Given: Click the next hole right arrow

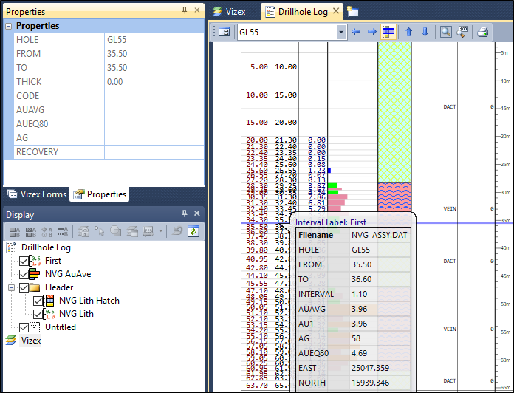Looking at the screenshot, I should (x=372, y=32).
